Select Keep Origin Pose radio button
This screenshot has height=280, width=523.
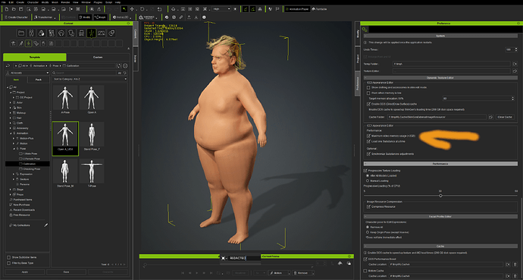coord(368,232)
